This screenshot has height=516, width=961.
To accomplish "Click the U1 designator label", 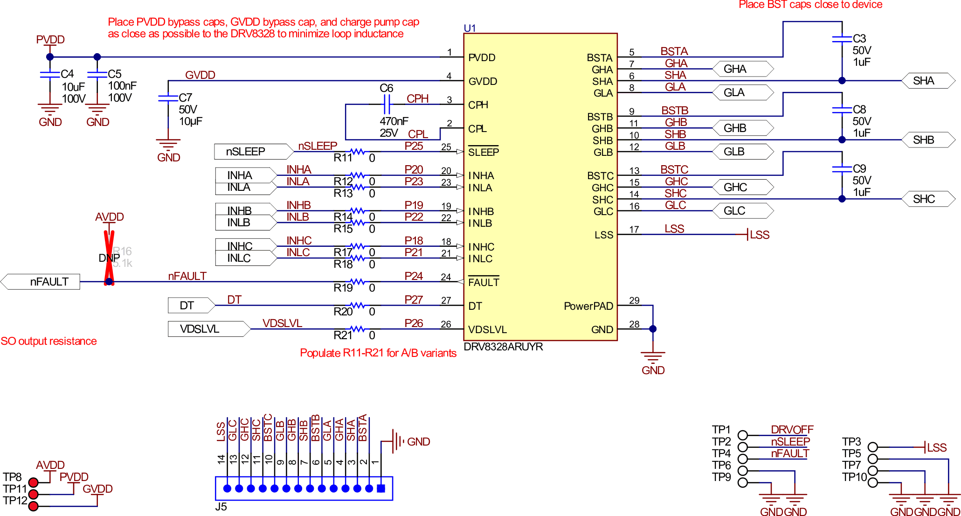I will 470,28.
